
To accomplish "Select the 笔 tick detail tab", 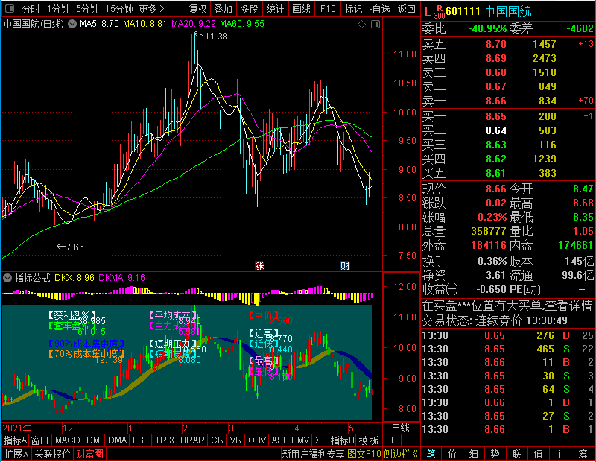I will (x=431, y=454).
